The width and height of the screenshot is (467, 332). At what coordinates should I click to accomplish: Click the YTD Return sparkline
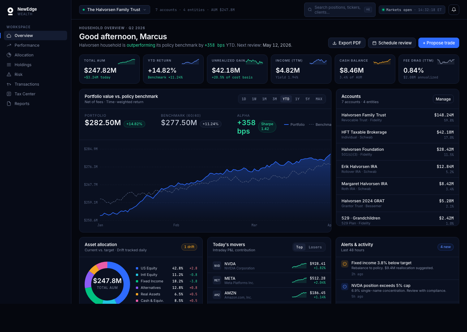(190, 62)
